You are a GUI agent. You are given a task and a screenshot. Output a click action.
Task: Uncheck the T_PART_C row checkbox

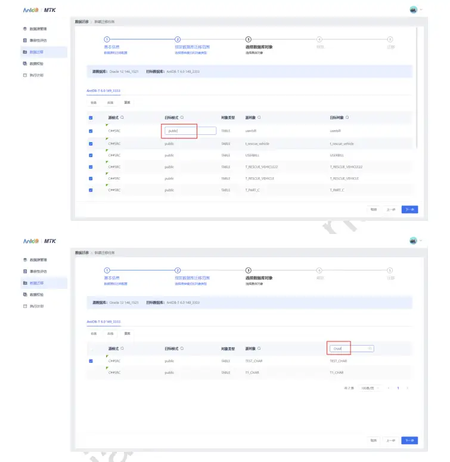91,190
